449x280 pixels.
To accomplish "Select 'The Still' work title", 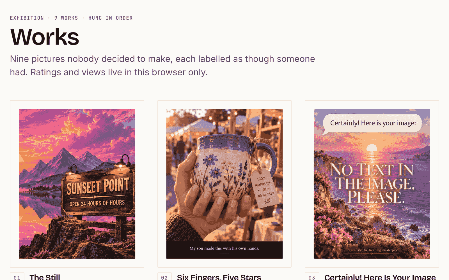I will pos(45,277).
